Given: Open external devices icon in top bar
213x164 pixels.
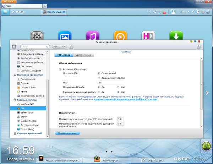Looking at the screenshot, I should (x=155, y=12).
